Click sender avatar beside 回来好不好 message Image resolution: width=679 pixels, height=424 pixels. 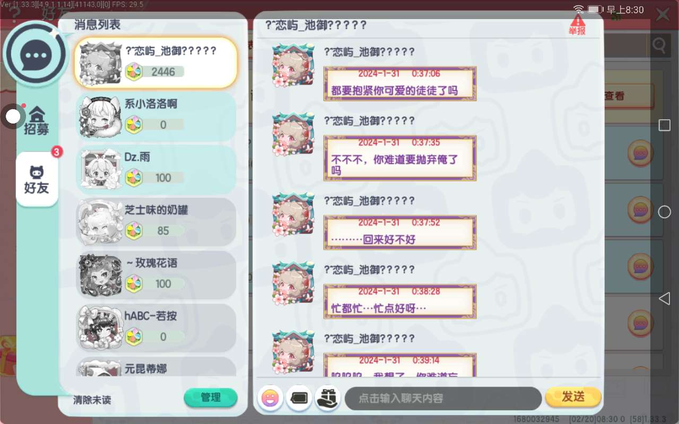point(293,215)
